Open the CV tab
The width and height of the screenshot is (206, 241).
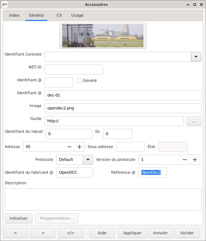(x=59, y=15)
